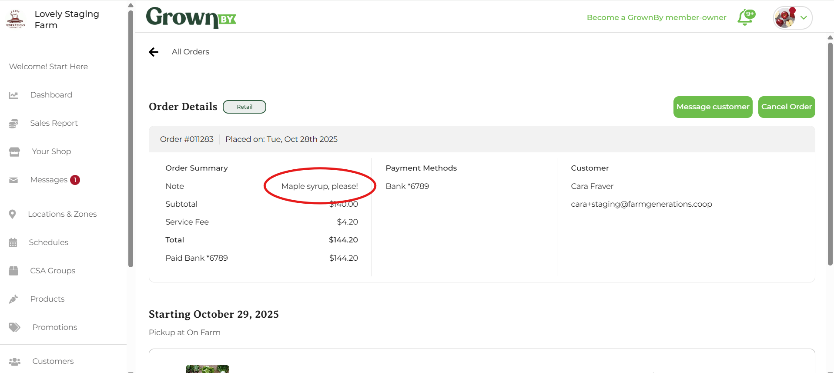Expand the user profile dropdown chevron
This screenshot has height=373, width=834.
click(x=804, y=18)
